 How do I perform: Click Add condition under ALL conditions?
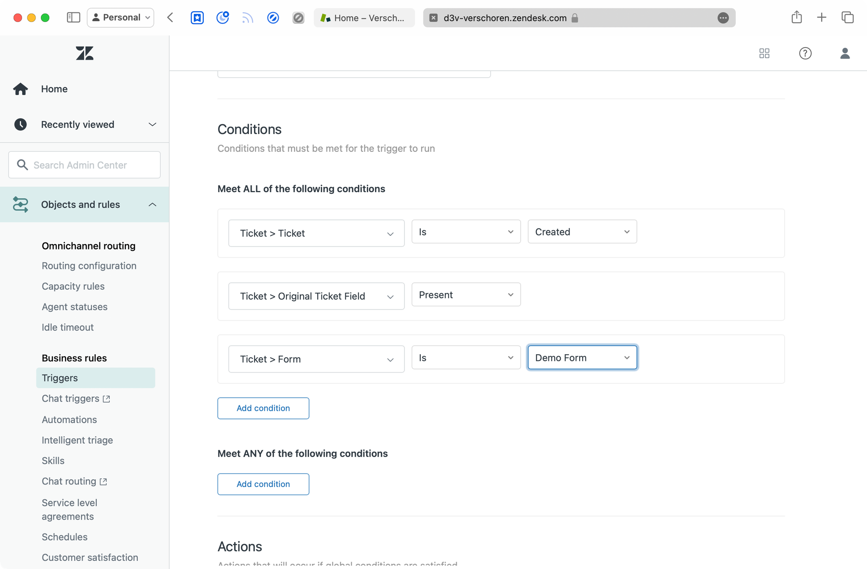click(263, 408)
